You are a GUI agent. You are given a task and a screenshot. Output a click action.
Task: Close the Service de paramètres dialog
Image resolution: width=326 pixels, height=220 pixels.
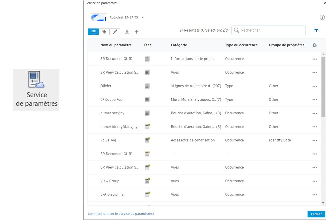(325, 3)
